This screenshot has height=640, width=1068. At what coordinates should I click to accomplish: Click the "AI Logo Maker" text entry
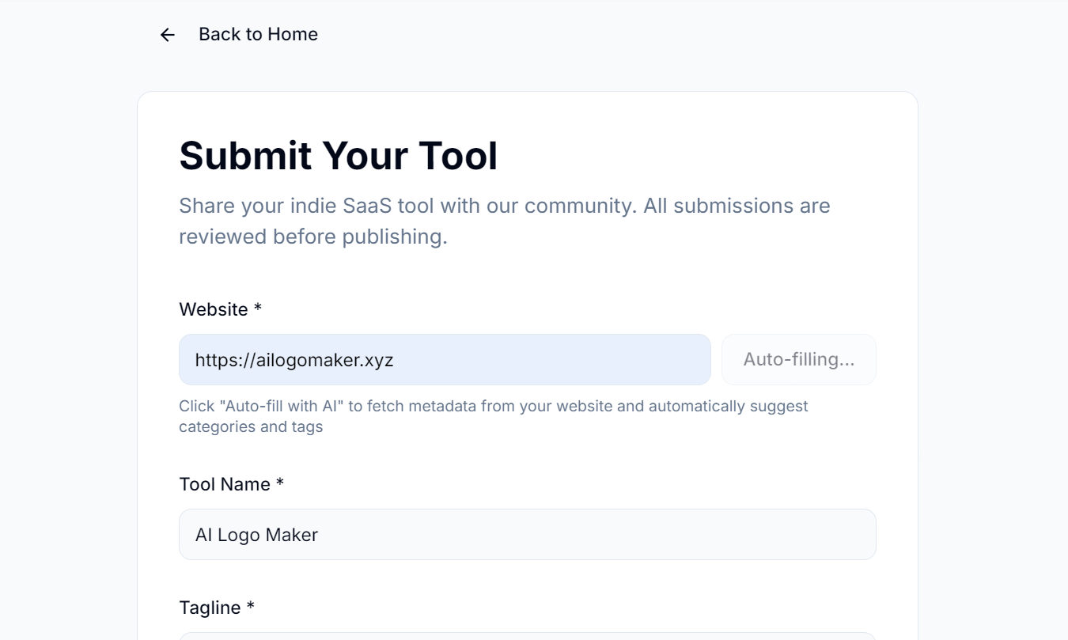coord(256,535)
